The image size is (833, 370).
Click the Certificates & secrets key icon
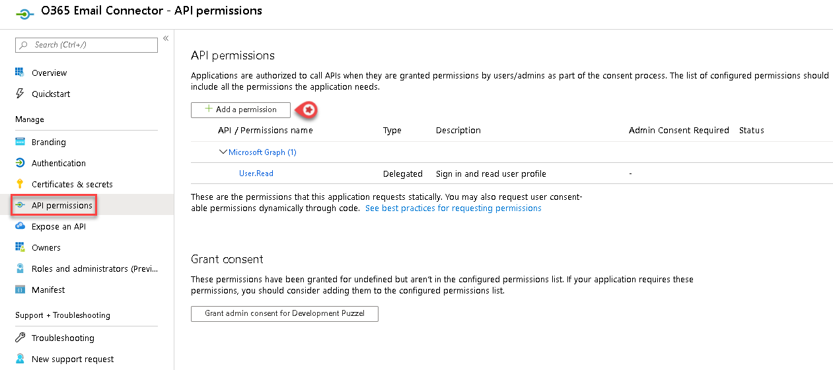coord(20,184)
